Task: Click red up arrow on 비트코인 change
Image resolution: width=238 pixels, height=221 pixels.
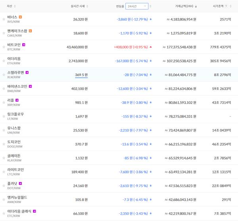Action: (x=151, y=47)
